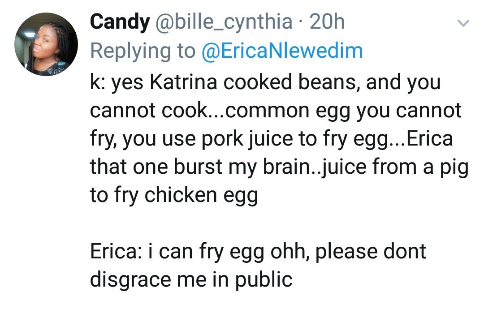Open Candy's profile picture avatar
Image resolution: width=484 pixels, height=309 pixels.
(46, 44)
